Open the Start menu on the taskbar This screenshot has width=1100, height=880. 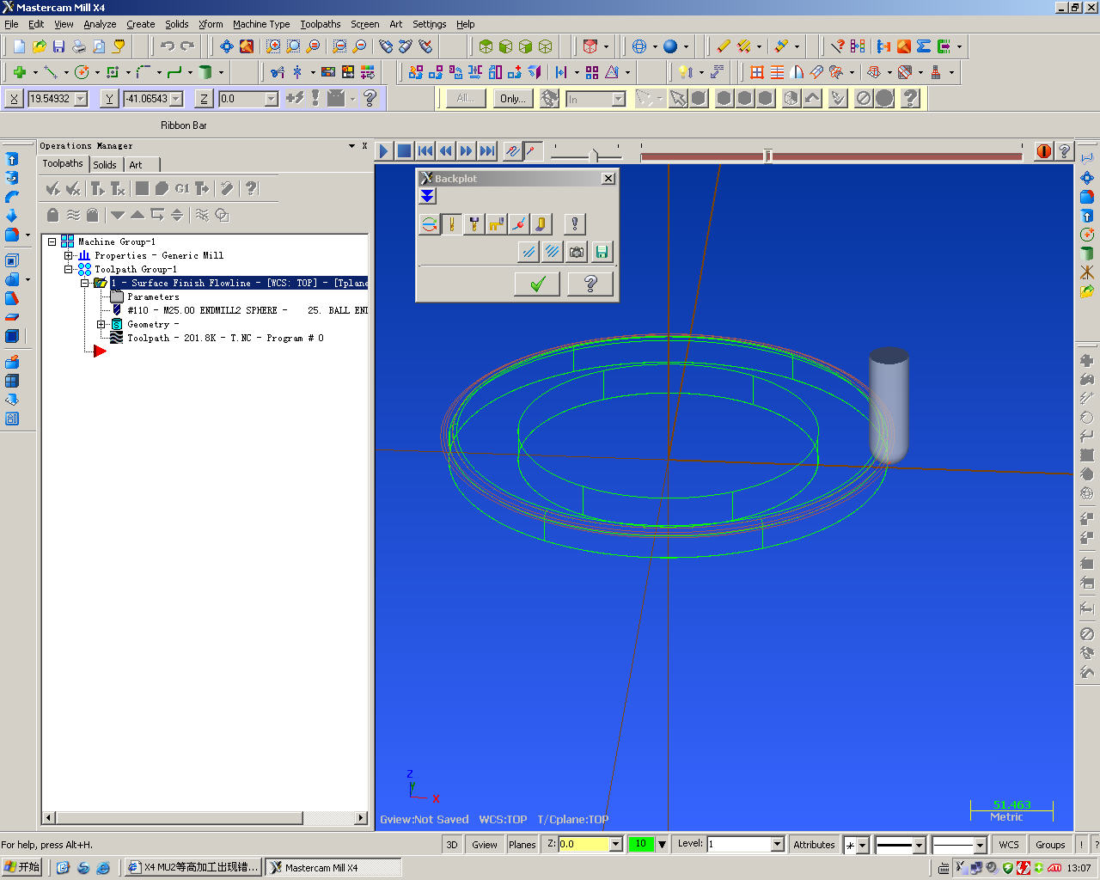tap(22, 867)
